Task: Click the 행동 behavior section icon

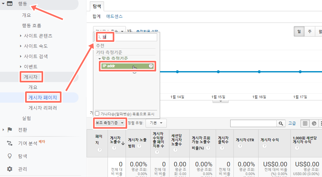Action: (10, 4)
